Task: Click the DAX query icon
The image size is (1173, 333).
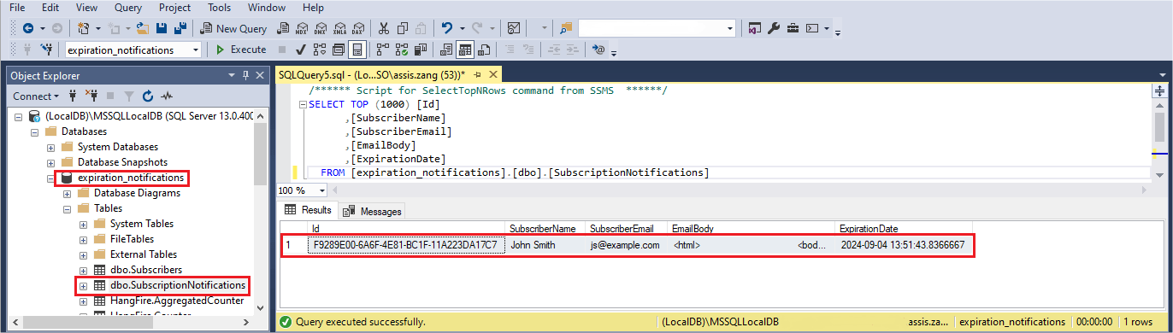Action: point(357,28)
